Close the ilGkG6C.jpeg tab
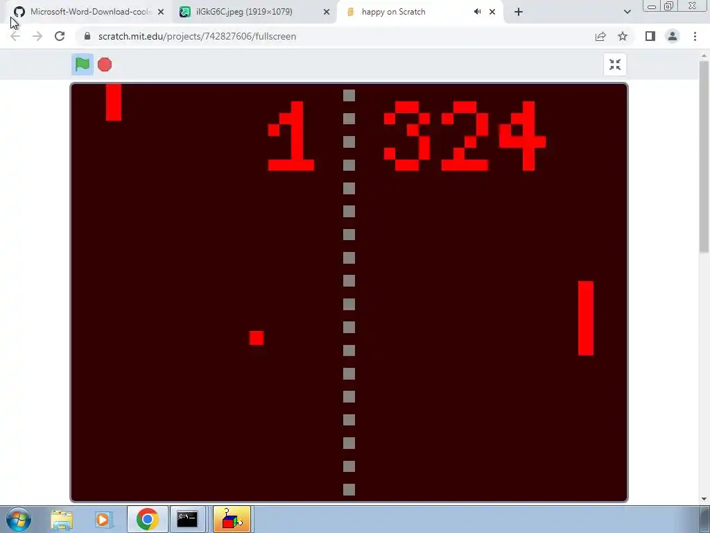710x533 pixels. point(327,12)
